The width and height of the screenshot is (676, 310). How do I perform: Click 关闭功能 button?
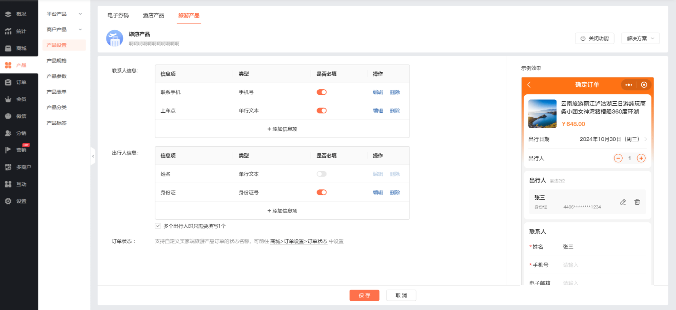point(594,38)
